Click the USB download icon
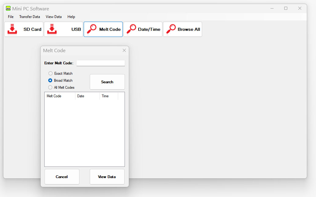 [52, 29]
